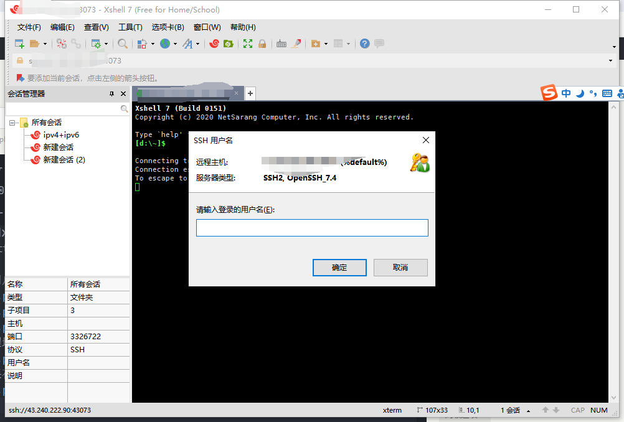Click the color scheme toolbar icon
Image resolution: width=624 pixels, height=422 pixels.
[x=142, y=44]
